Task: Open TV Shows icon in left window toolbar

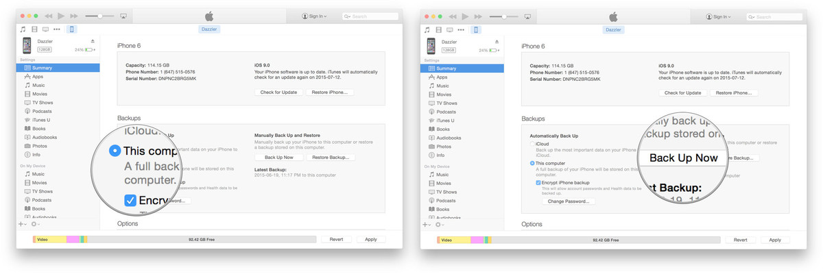Action: coord(45,29)
